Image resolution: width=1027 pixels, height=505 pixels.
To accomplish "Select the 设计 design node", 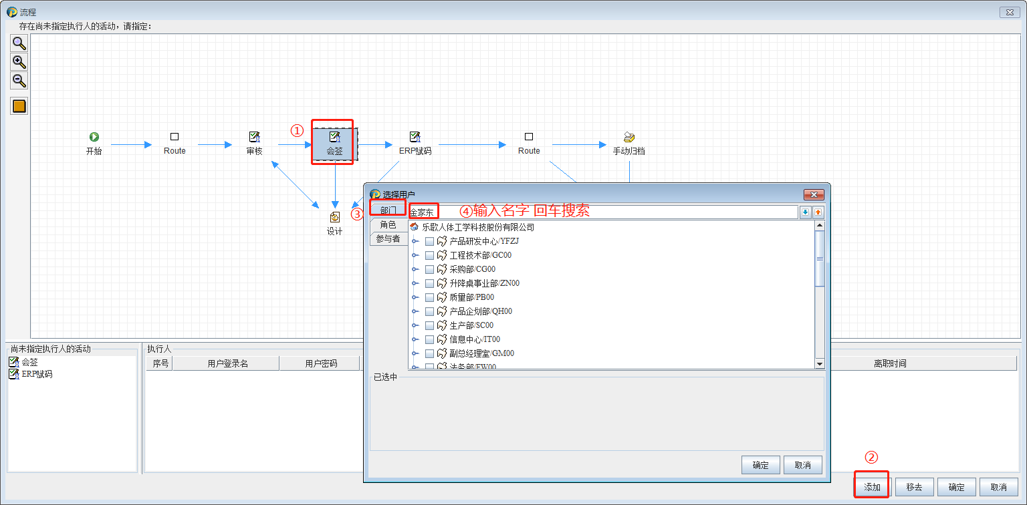I will (334, 218).
